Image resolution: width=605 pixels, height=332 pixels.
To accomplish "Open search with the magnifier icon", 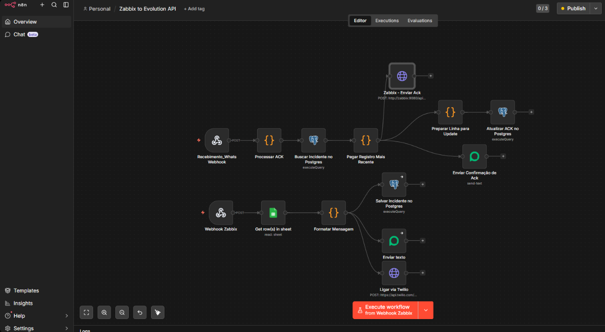I will pos(54,5).
